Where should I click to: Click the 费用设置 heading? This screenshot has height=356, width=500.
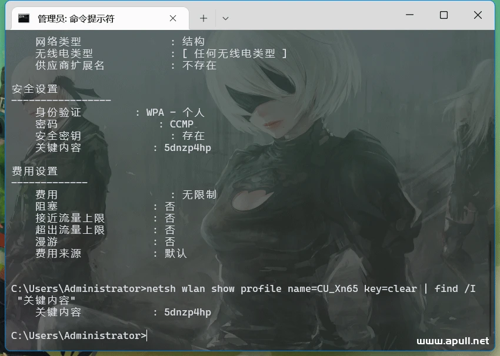[x=35, y=171]
